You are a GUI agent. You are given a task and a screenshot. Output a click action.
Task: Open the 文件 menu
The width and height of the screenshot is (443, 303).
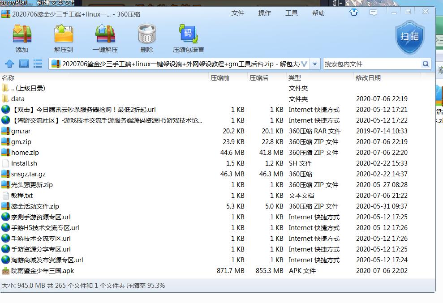point(237,13)
